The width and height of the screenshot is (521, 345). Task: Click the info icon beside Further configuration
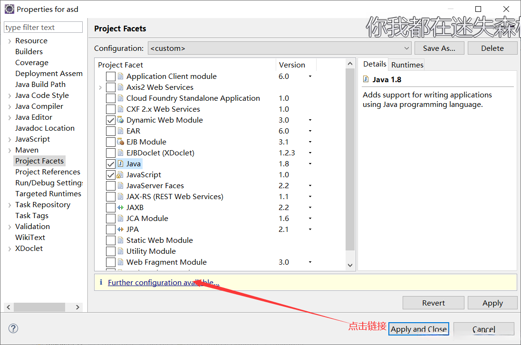(101, 282)
